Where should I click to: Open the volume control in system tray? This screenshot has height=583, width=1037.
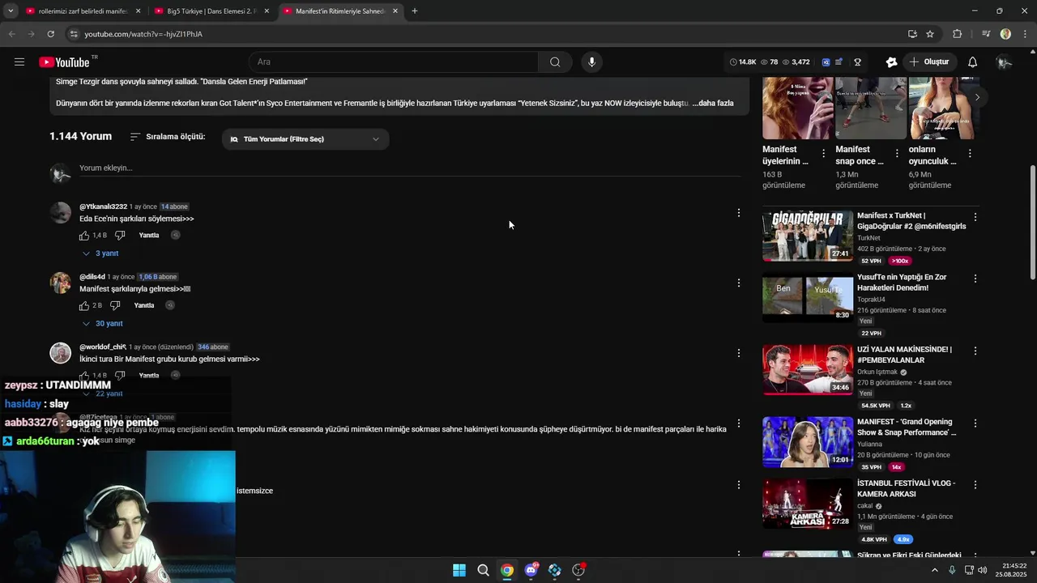click(982, 570)
